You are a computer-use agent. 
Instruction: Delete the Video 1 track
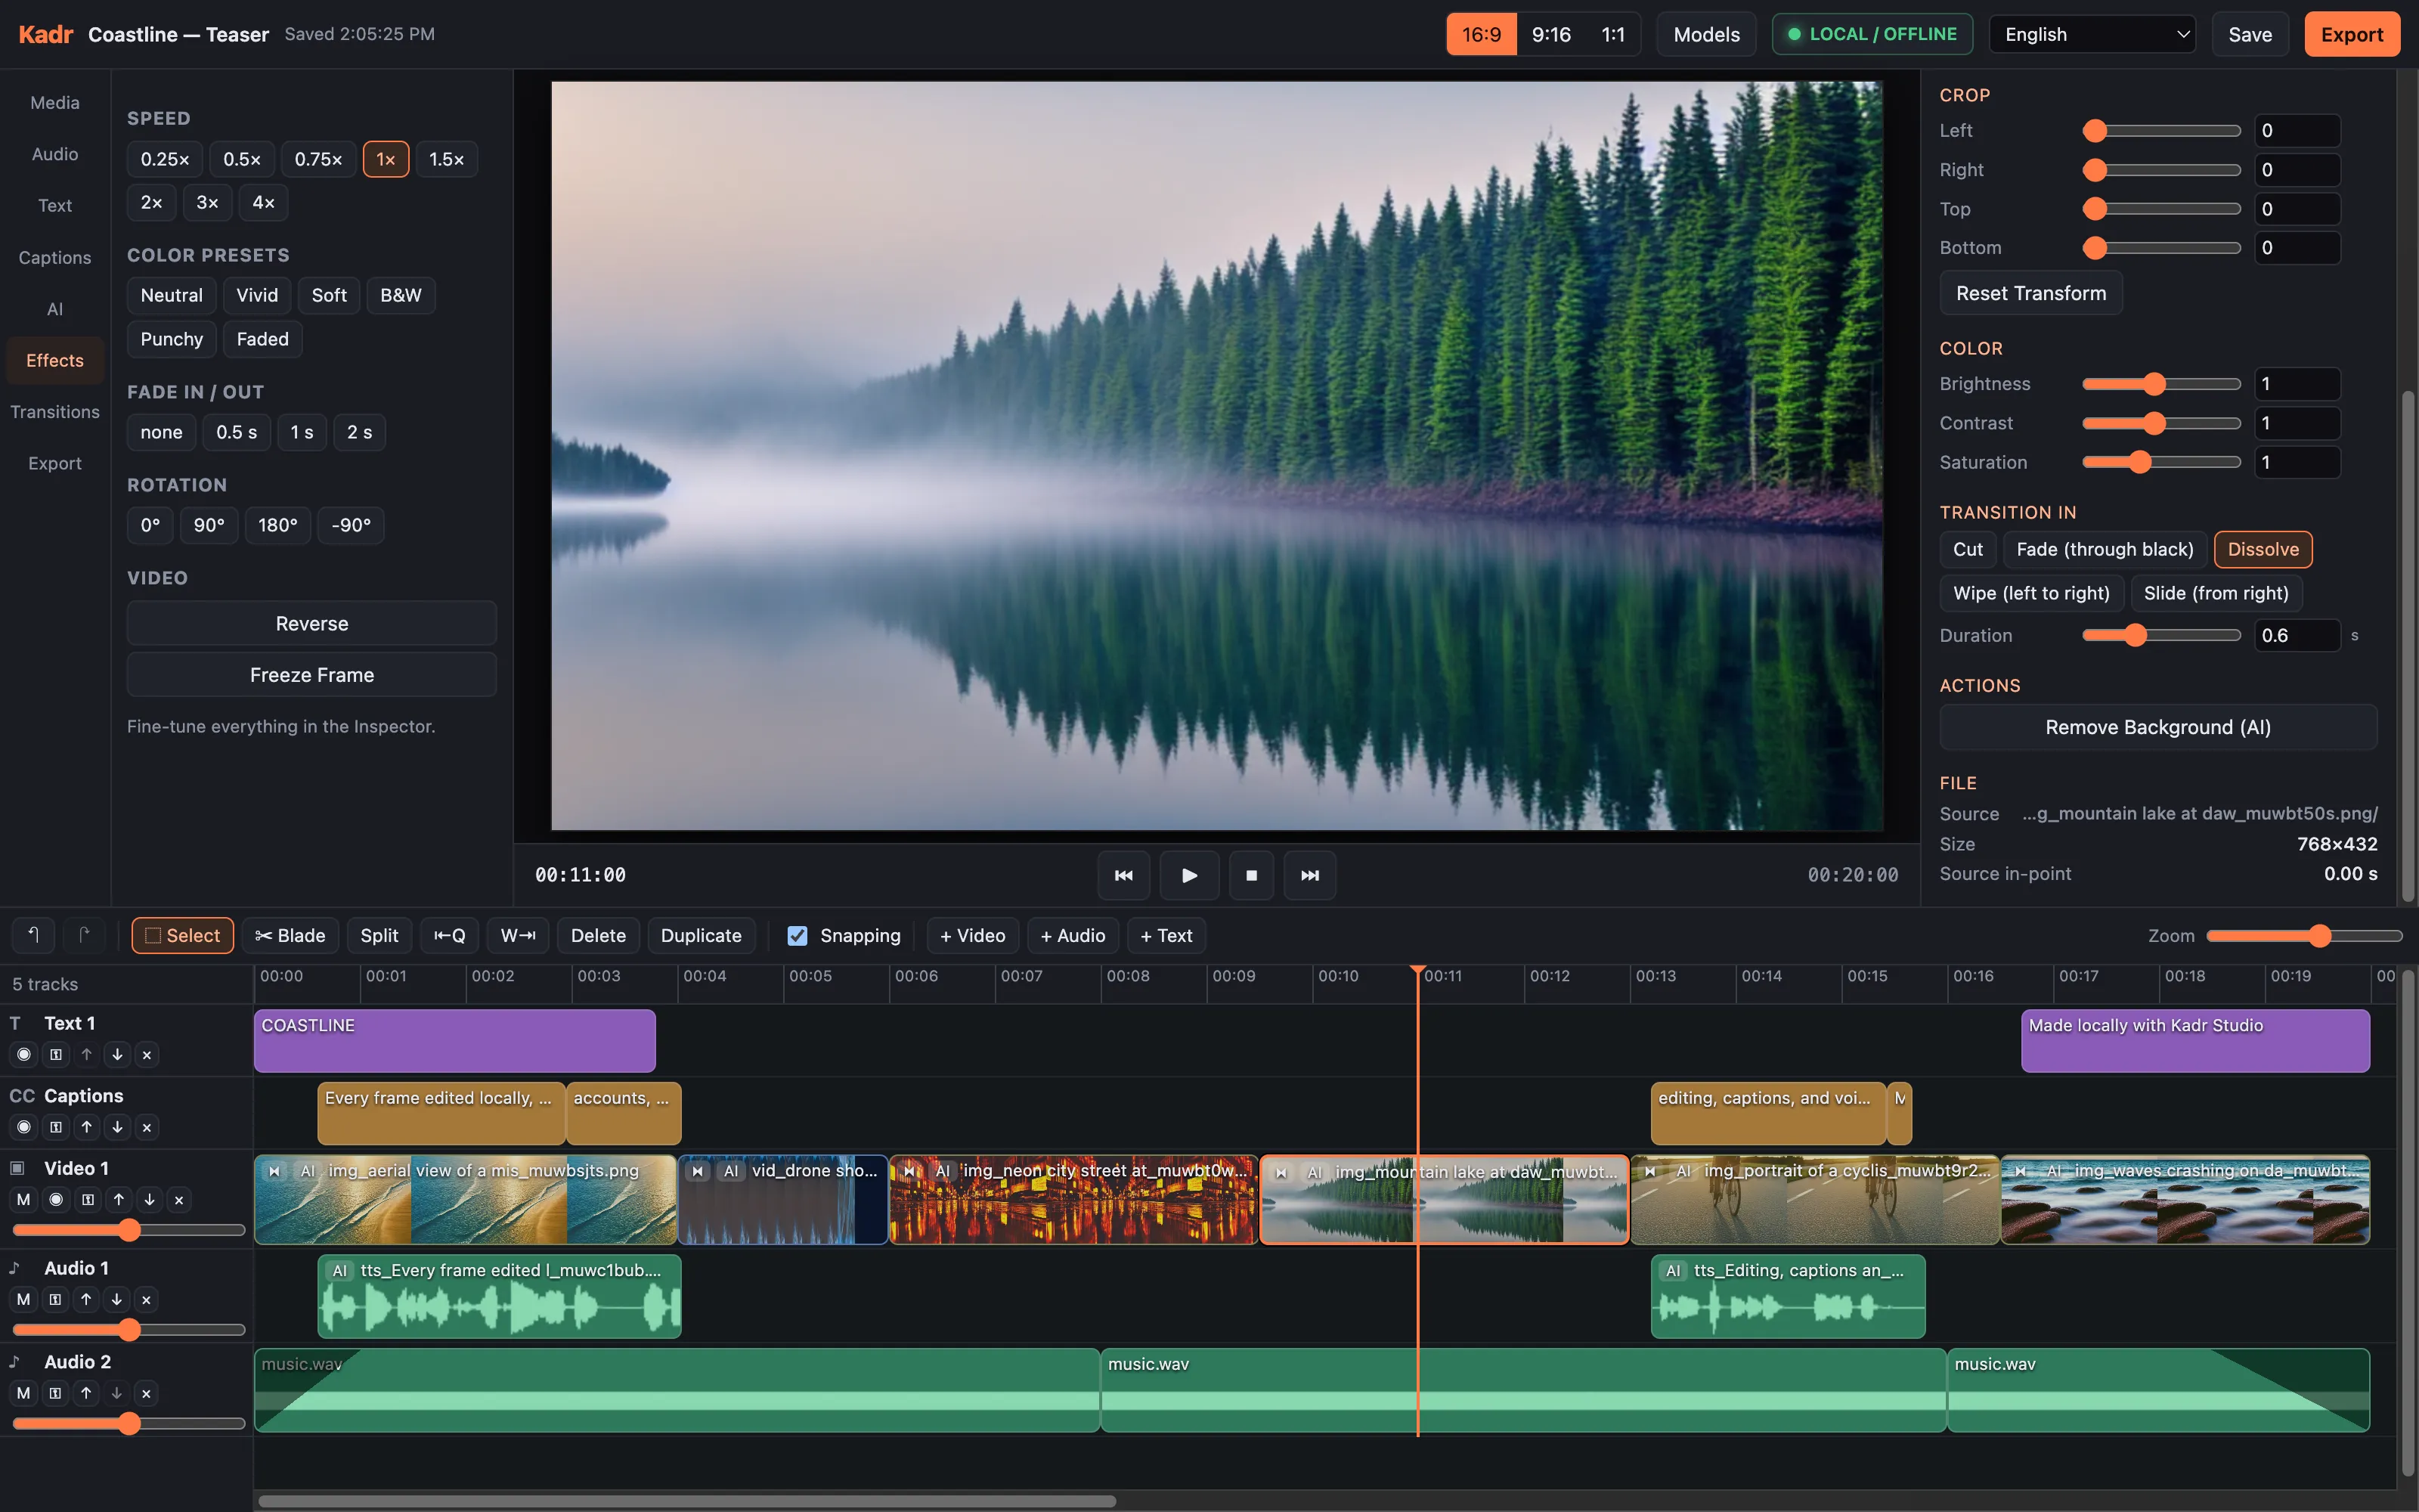pyautogui.click(x=179, y=1199)
